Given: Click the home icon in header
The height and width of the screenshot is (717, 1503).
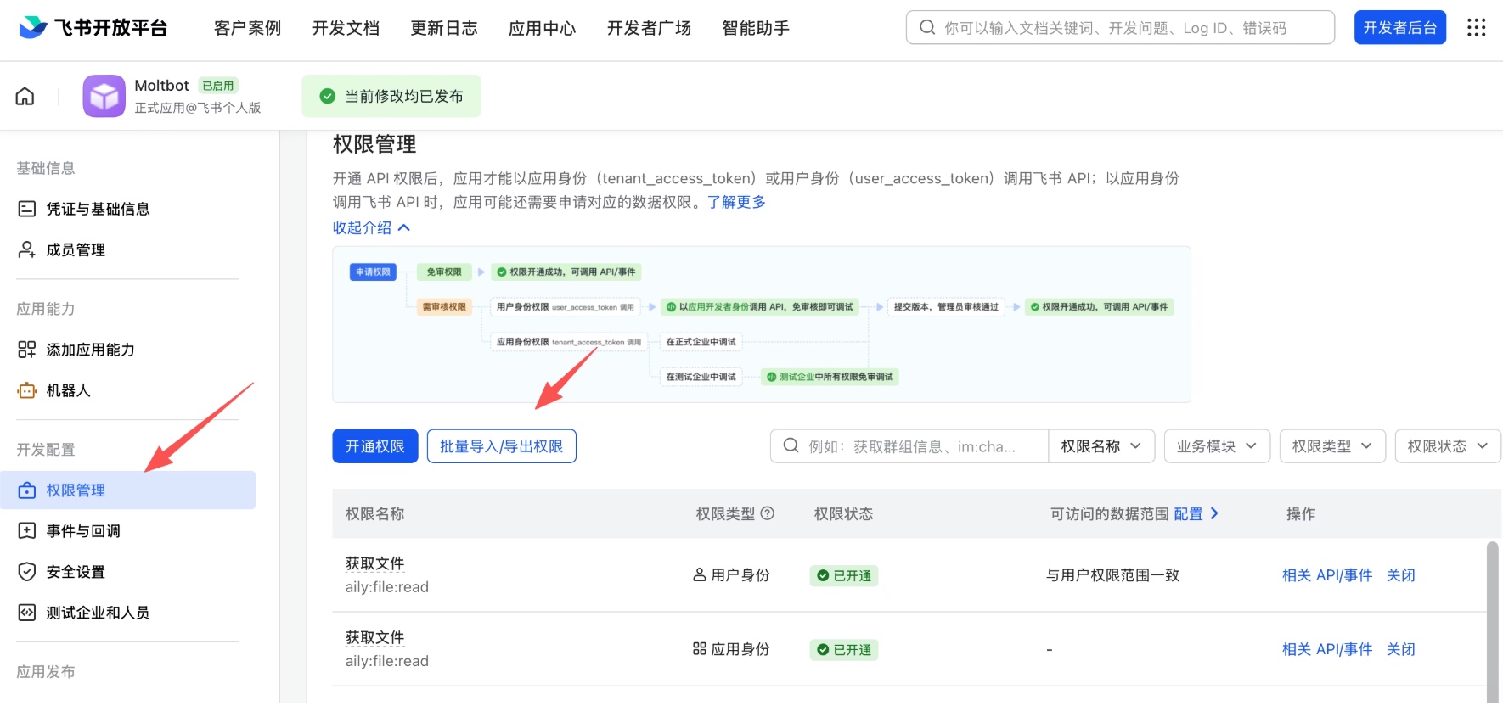Looking at the screenshot, I should (25, 96).
